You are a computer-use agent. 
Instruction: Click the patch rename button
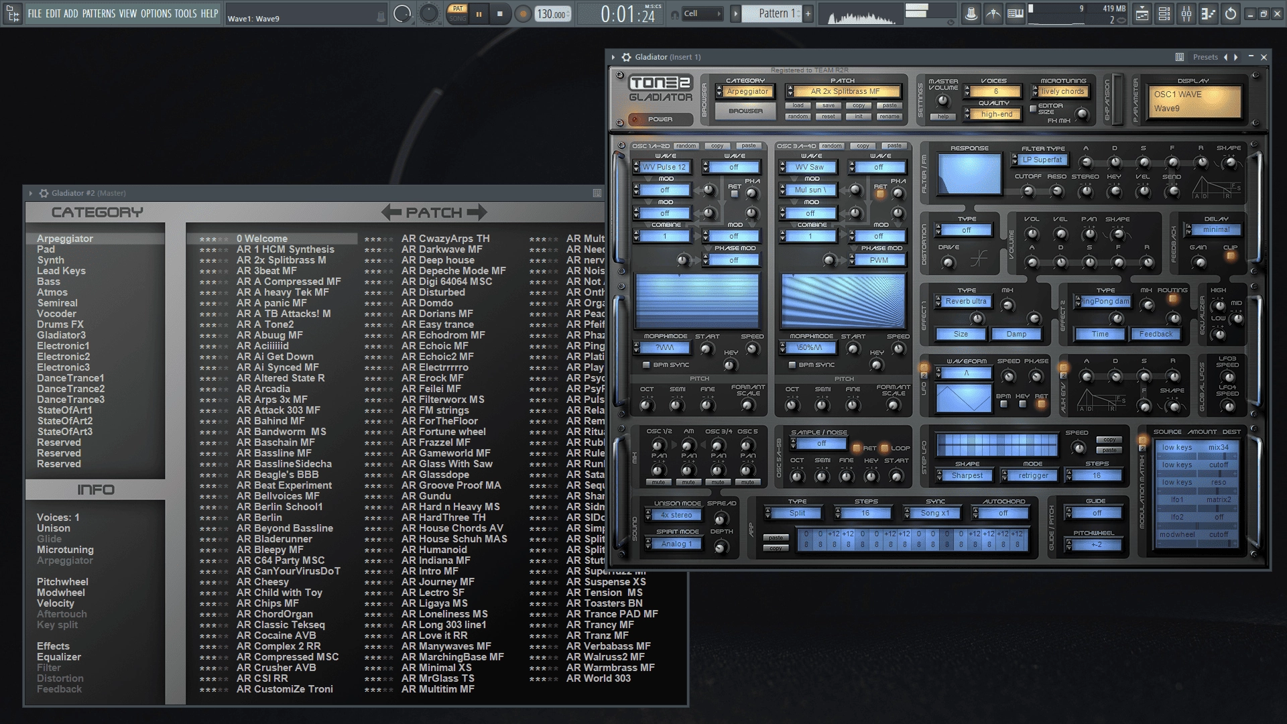pos(890,117)
